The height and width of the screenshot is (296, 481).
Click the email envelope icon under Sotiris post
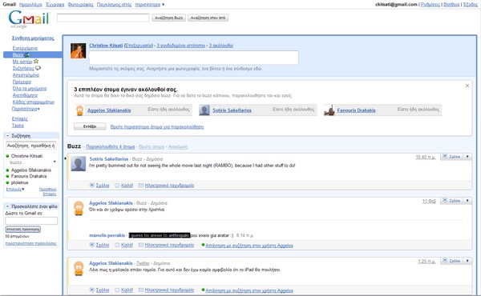(141, 185)
